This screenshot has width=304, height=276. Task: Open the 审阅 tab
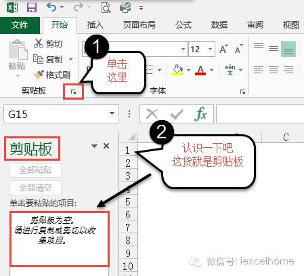pyautogui.click(x=255, y=25)
